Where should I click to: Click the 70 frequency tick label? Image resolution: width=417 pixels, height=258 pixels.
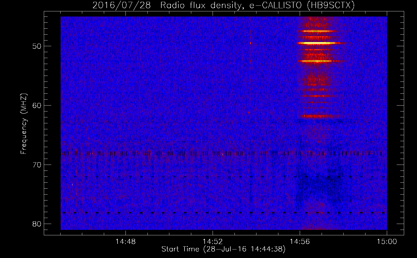tap(37, 165)
